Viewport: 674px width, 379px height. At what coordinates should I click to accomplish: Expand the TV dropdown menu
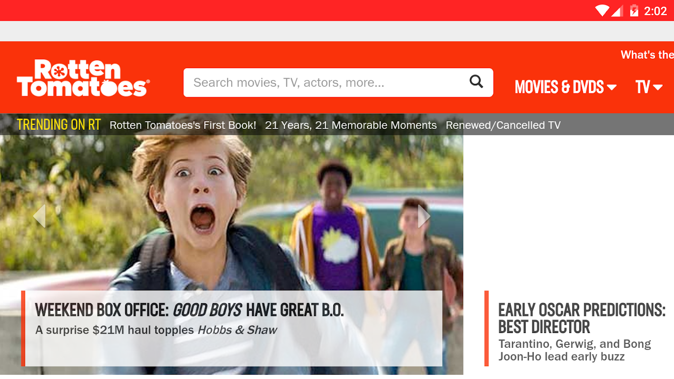coord(649,87)
